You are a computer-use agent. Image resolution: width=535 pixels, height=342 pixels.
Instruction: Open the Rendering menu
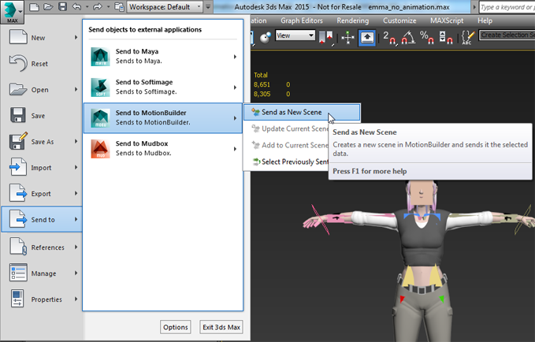[x=353, y=20]
